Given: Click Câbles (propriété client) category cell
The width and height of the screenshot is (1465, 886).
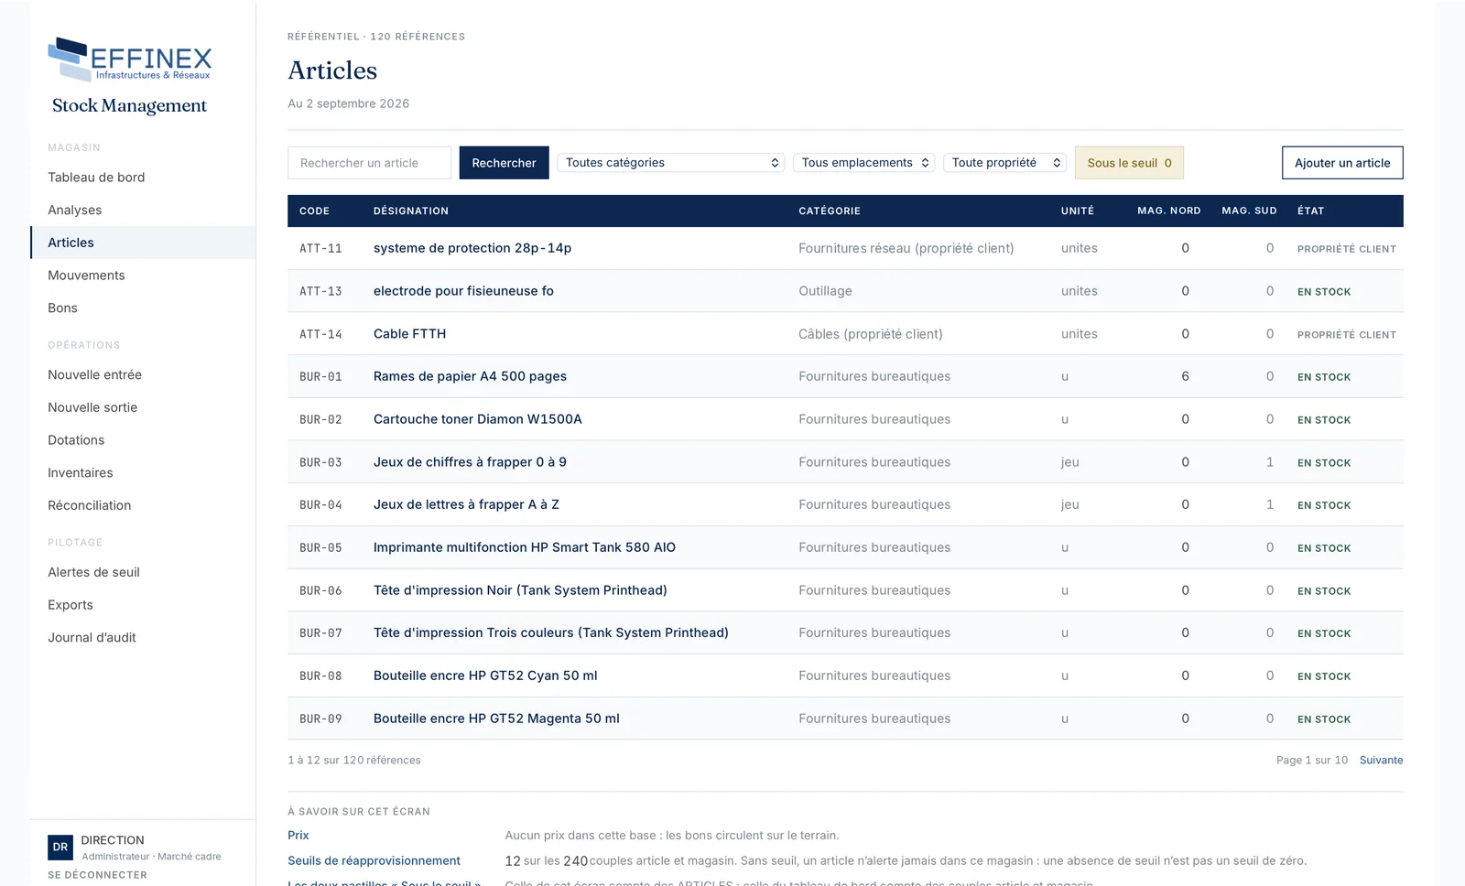Looking at the screenshot, I should (x=871, y=334).
